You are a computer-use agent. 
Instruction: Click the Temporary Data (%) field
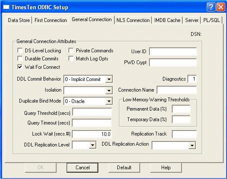click(181, 119)
